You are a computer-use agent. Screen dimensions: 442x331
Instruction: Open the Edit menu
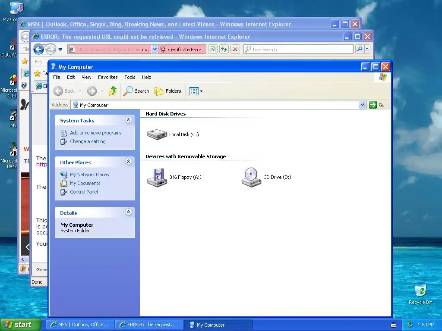(x=71, y=77)
